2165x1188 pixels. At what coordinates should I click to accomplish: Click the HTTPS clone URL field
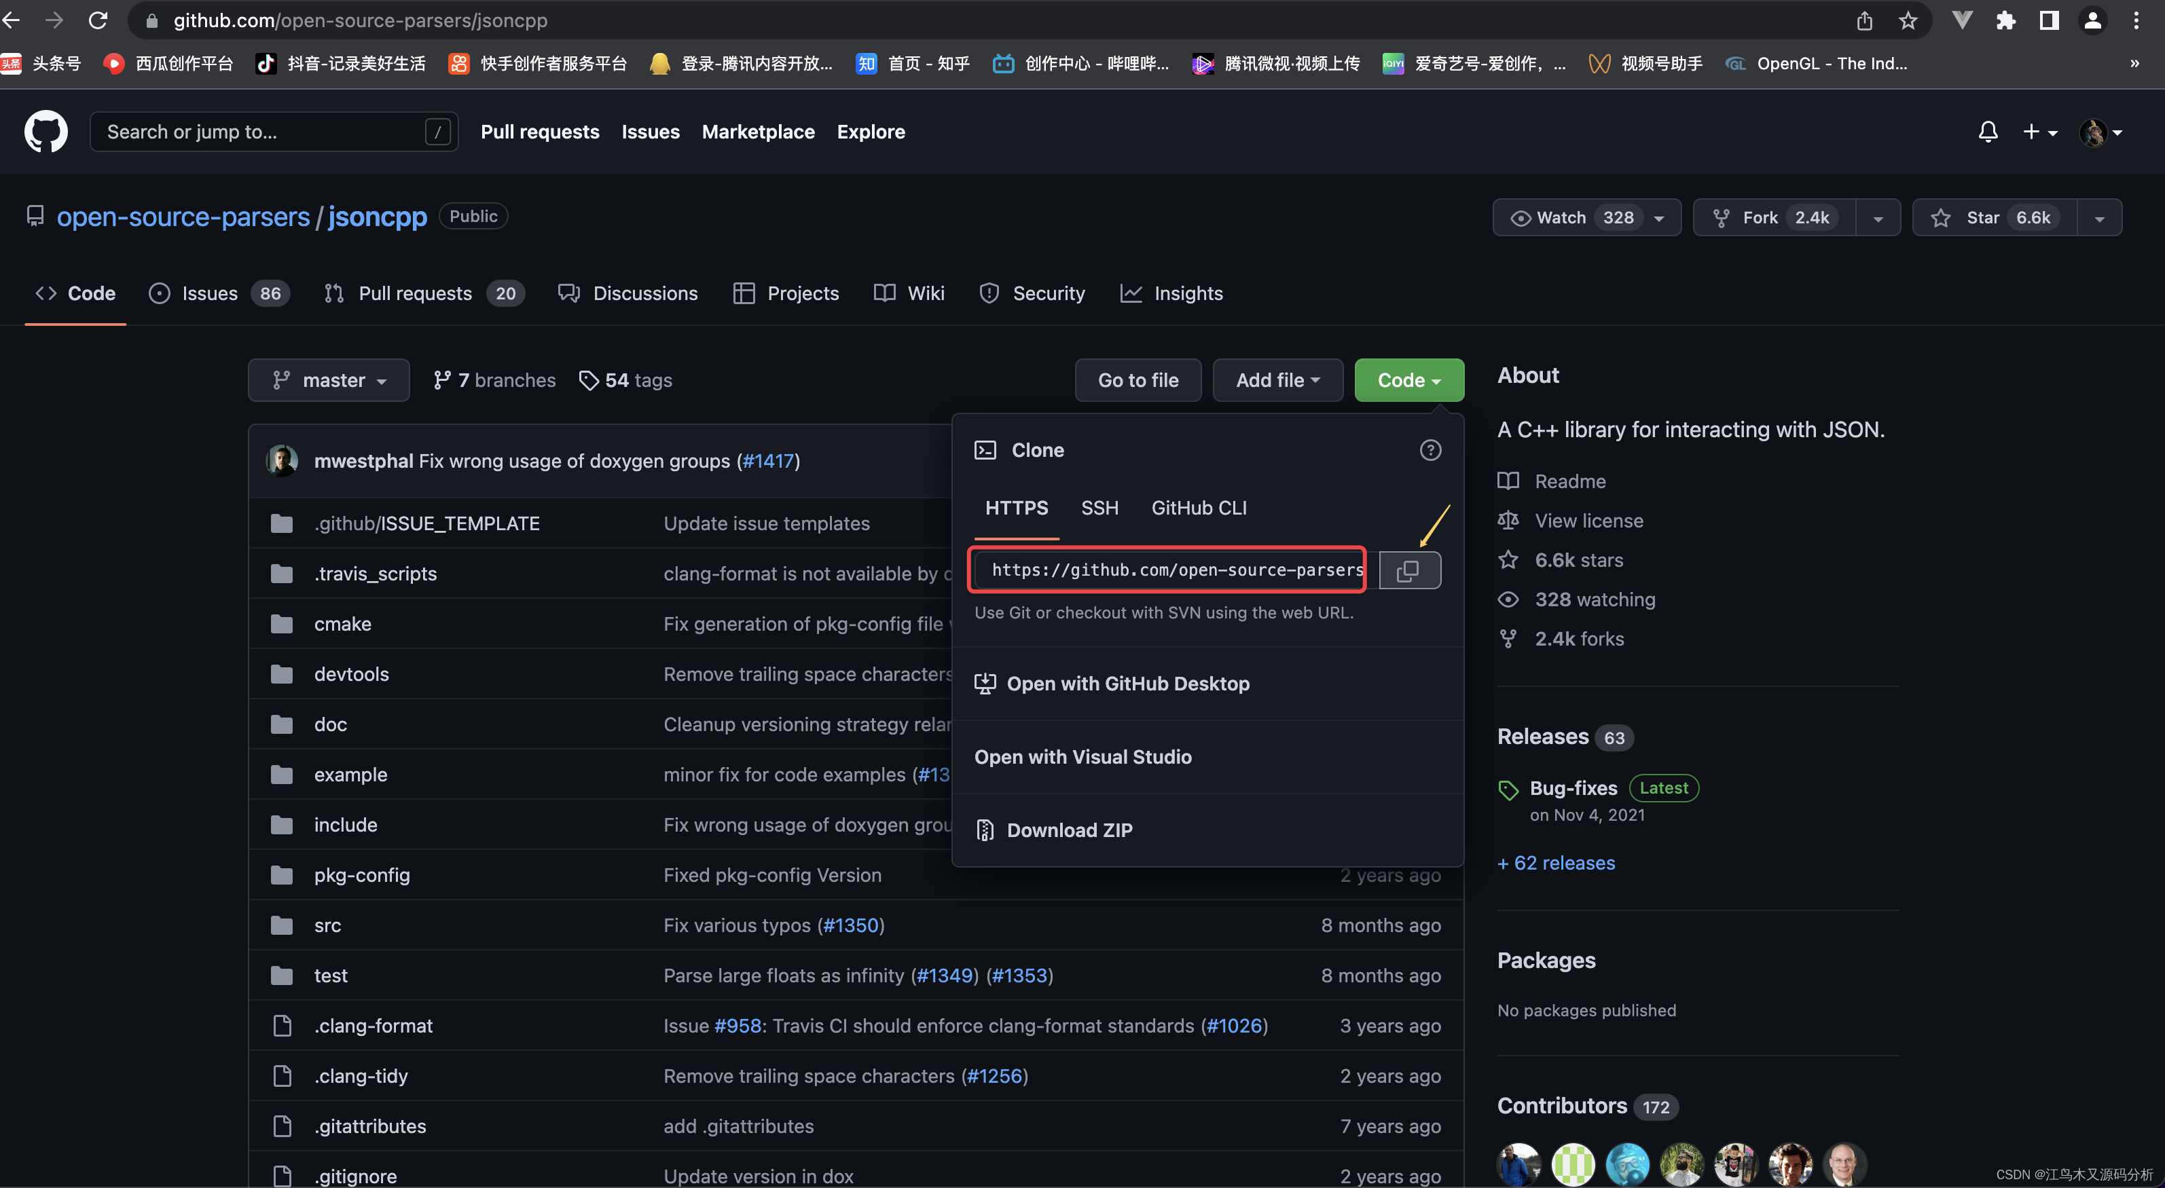click(x=1177, y=570)
